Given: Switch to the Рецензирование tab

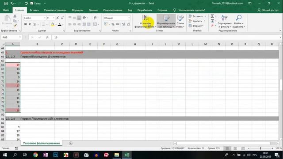Looking at the screenshot, I should click(x=113, y=10).
